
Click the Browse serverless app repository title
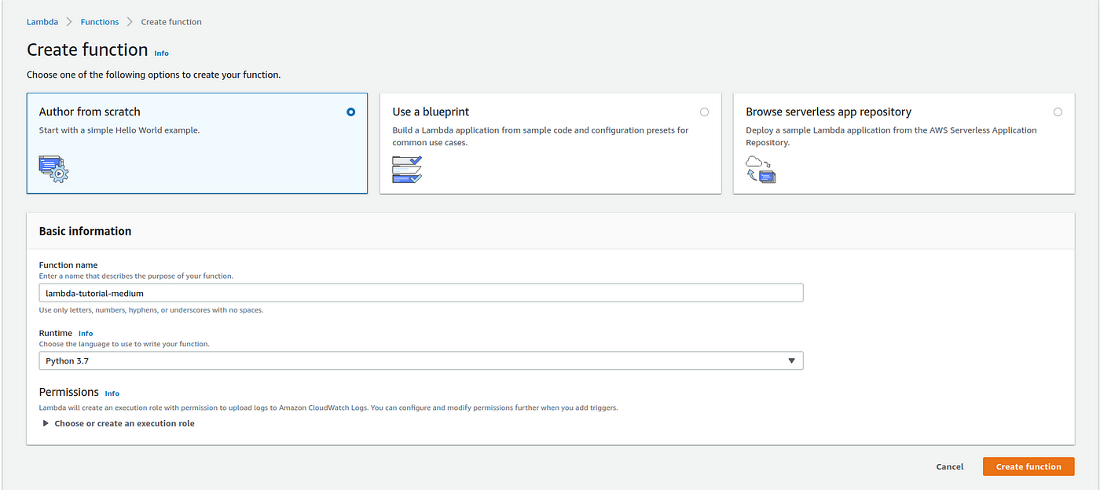[x=828, y=112]
